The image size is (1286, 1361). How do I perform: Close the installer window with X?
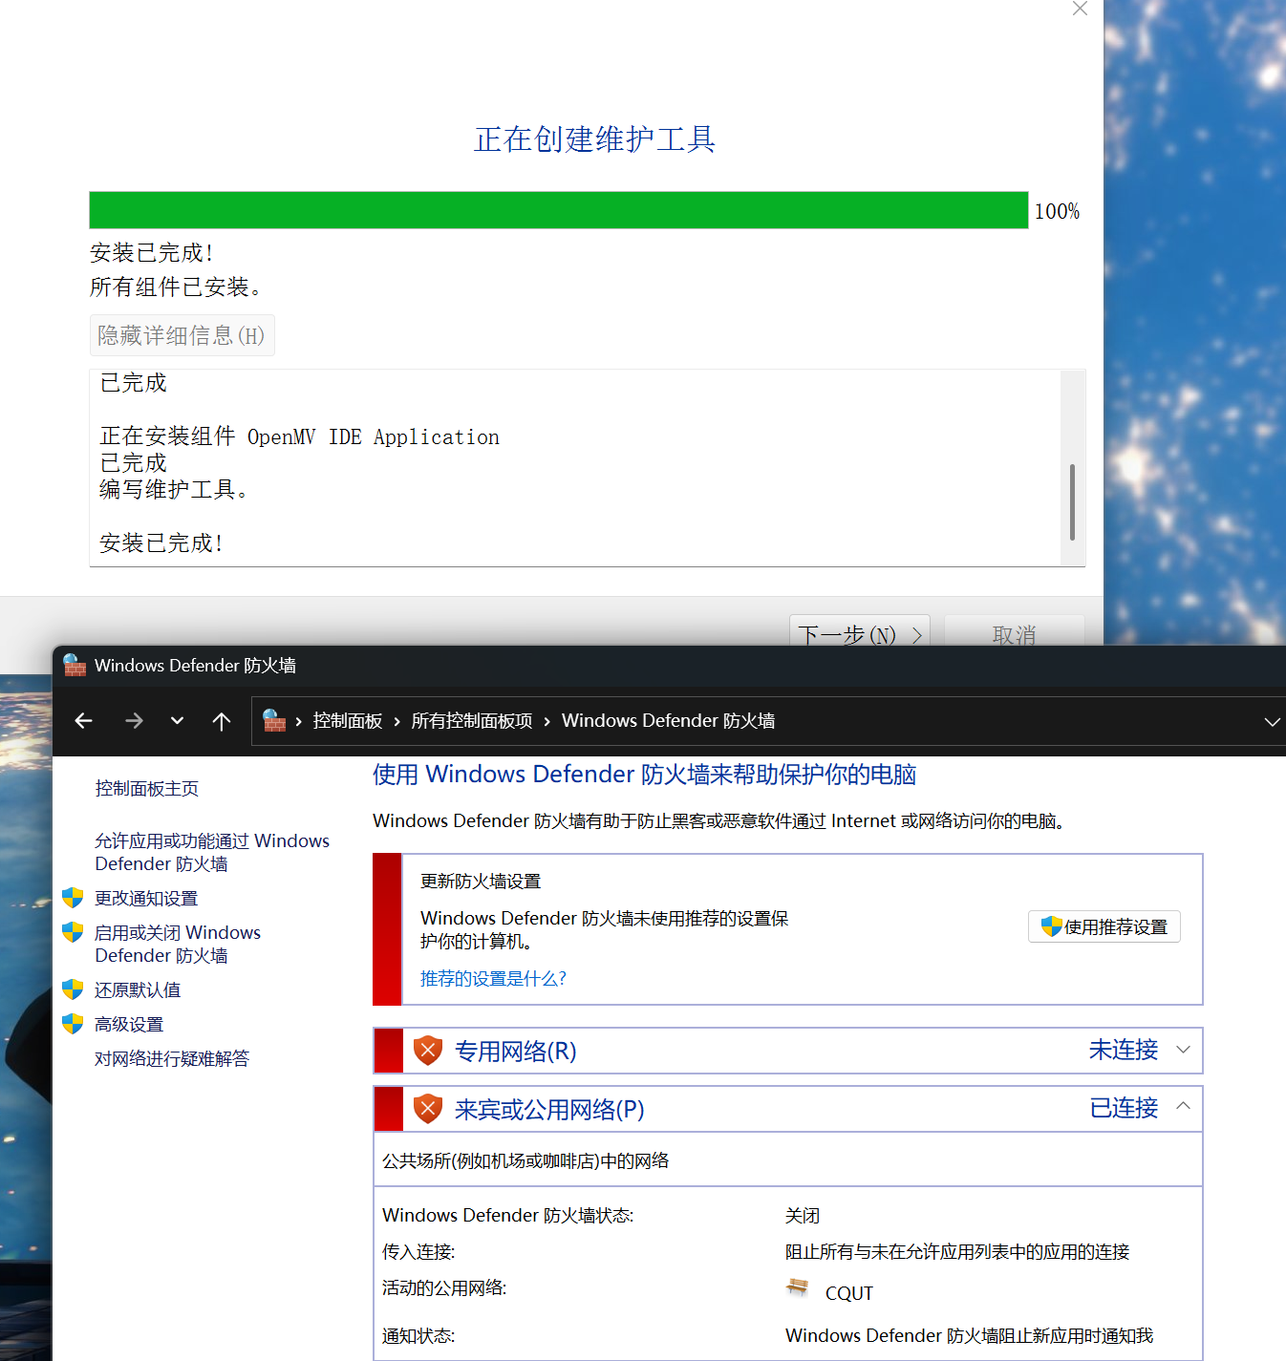(1080, 9)
